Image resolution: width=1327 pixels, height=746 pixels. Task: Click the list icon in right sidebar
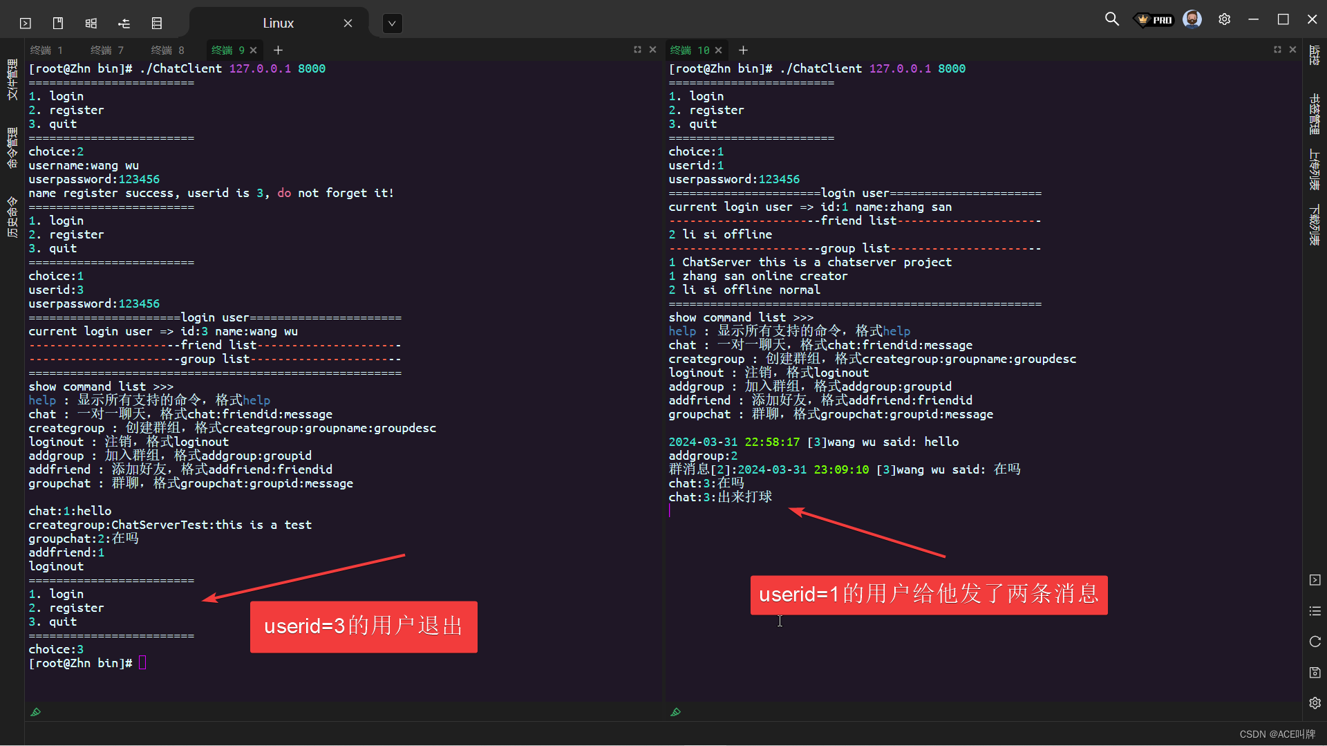pos(1315,611)
